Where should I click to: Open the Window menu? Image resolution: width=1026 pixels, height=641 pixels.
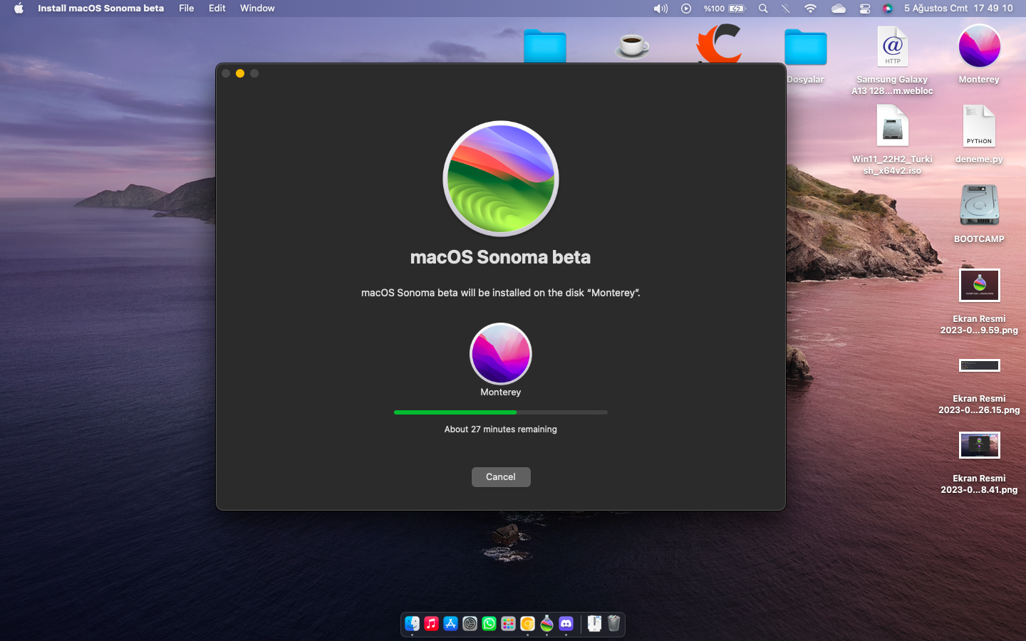(x=257, y=9)
